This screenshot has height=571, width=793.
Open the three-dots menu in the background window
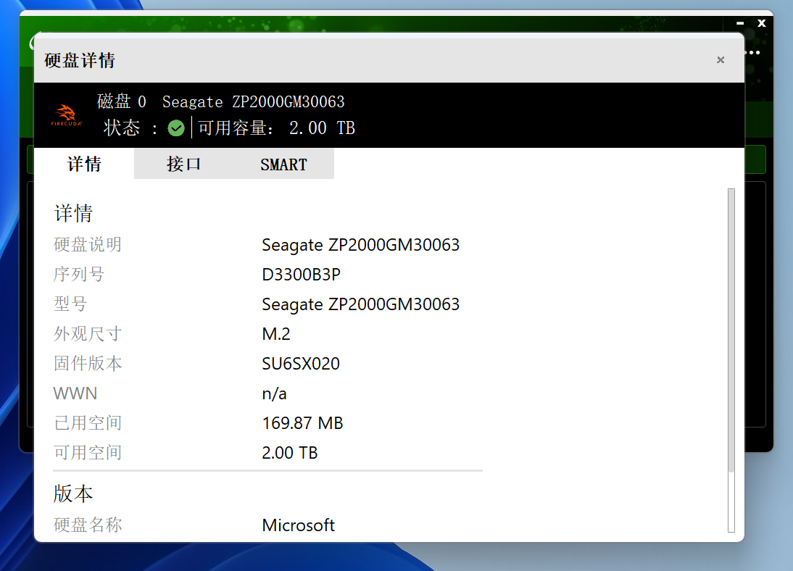(754, 53)
